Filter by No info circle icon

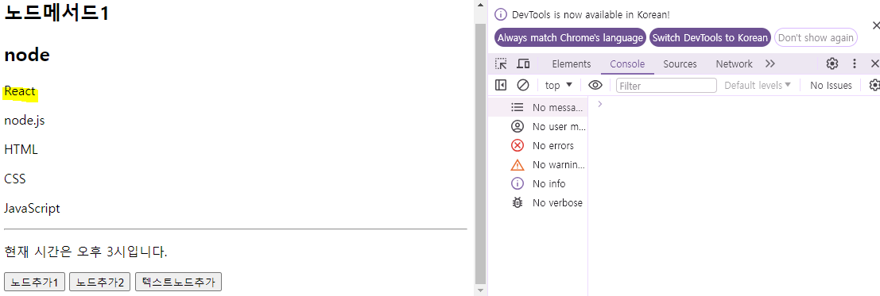click(x=518, y=183)
